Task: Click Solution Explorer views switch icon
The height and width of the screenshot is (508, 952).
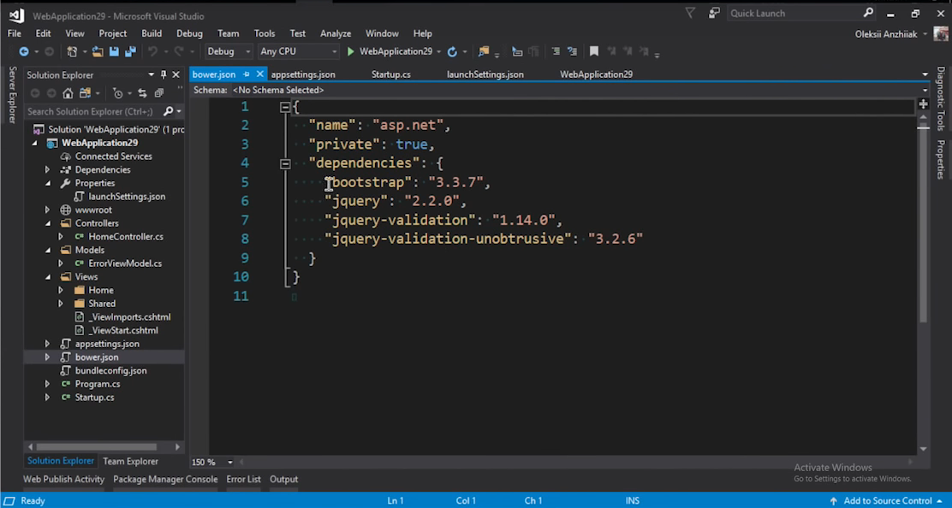Action: point(85,93)
